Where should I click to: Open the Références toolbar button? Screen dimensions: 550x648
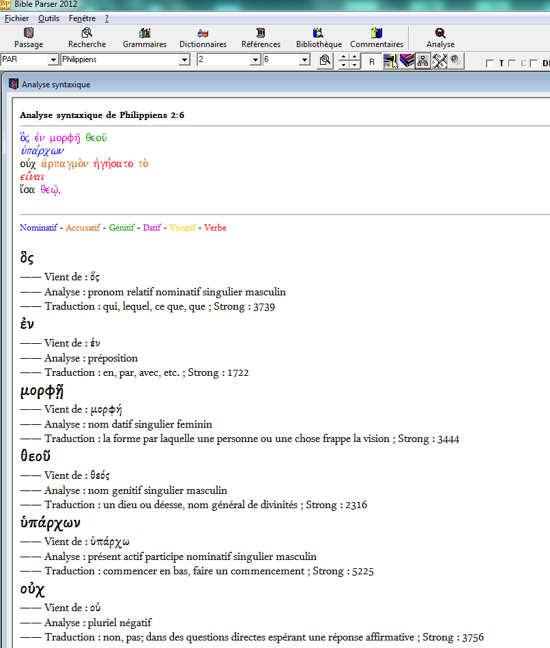click(261, 38)
